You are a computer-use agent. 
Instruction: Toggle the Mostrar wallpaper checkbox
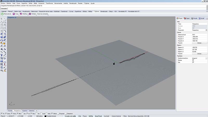pos(193,60)
